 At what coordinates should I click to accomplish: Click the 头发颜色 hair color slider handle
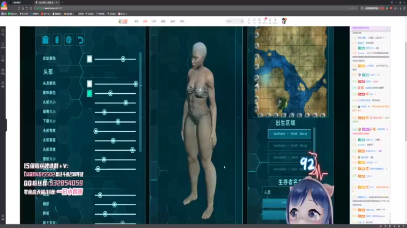click(135, 84)
